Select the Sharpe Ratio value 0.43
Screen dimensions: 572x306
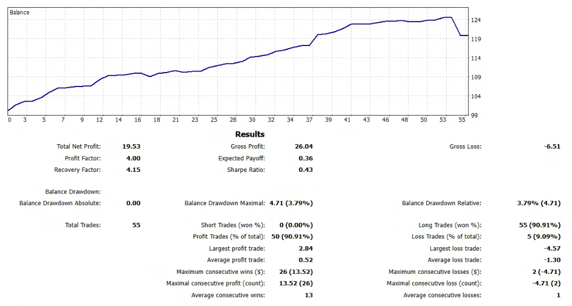point(305,170)
